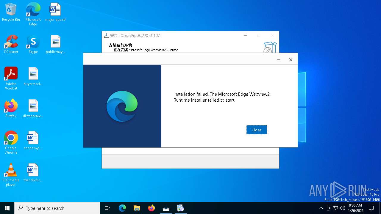Select the Google Chrome desktop shortcut

pyautogui.click(x=11, y=143)
